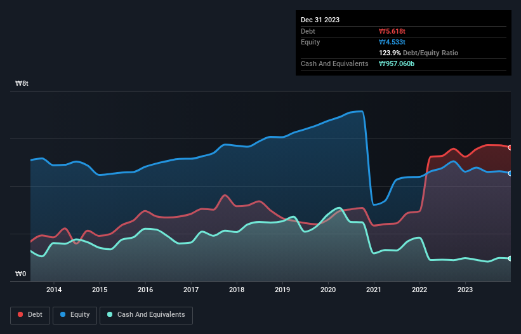521x334 pixels.
Task: Toggle the Equity series legend button
Action: 75,315
